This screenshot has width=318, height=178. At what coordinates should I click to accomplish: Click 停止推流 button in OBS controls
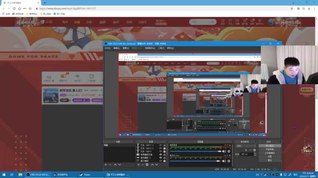coord(270,146)
